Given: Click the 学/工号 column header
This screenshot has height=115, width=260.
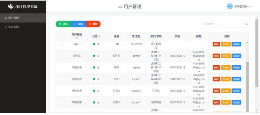Looking at the screenshot, I should point(136,37).
